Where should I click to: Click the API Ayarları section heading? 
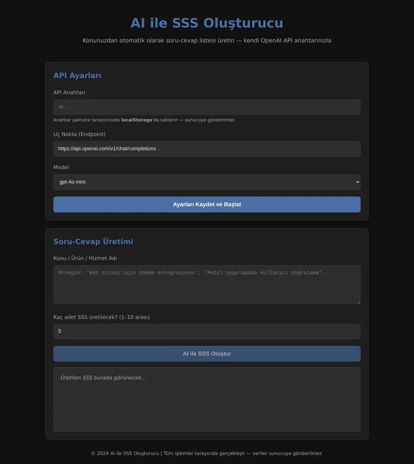point(77,76)
